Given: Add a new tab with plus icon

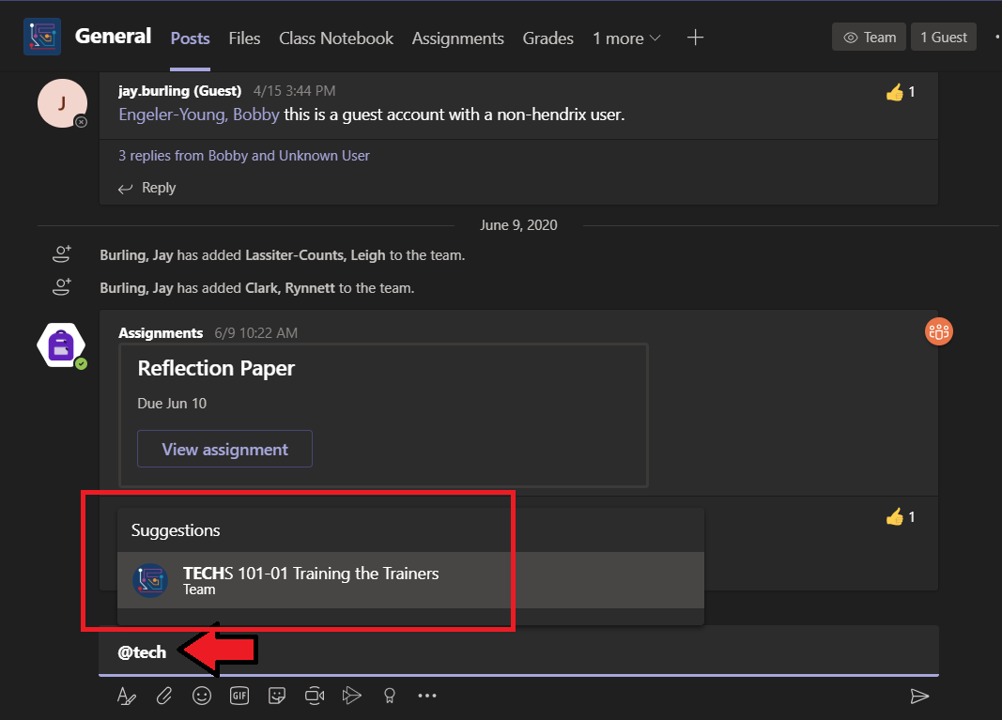Looking at the screenshot, I should pos(695,38).
